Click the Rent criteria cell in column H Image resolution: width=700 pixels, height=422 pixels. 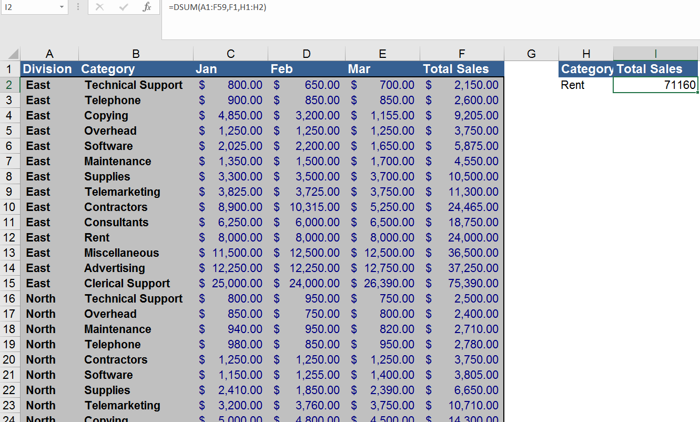(586, 85)
